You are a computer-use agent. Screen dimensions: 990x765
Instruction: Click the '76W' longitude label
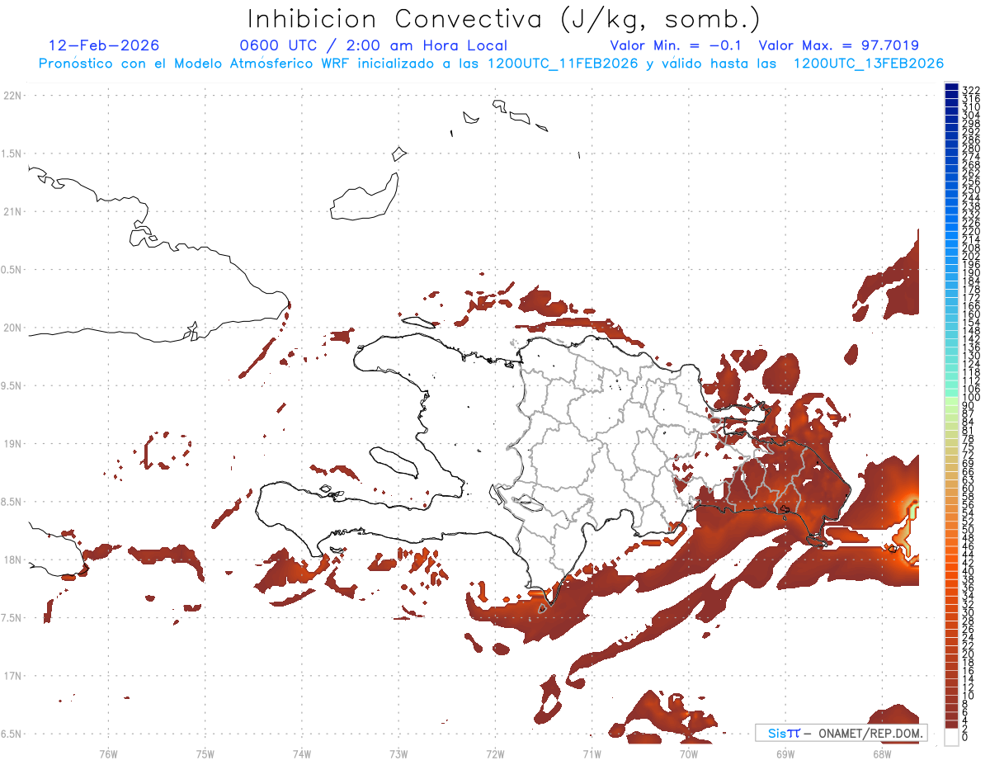click(x=108, y=753)
